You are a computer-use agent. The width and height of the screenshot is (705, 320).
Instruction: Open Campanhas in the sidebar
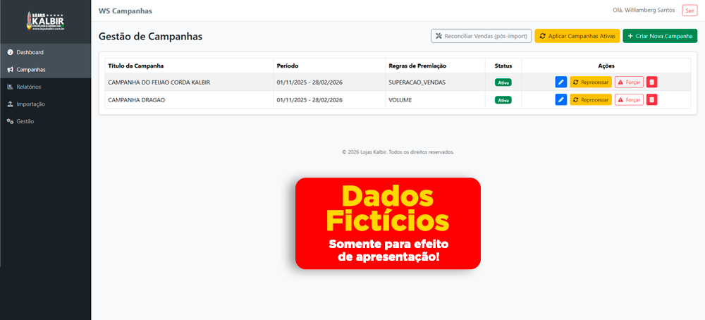point(45,70)
